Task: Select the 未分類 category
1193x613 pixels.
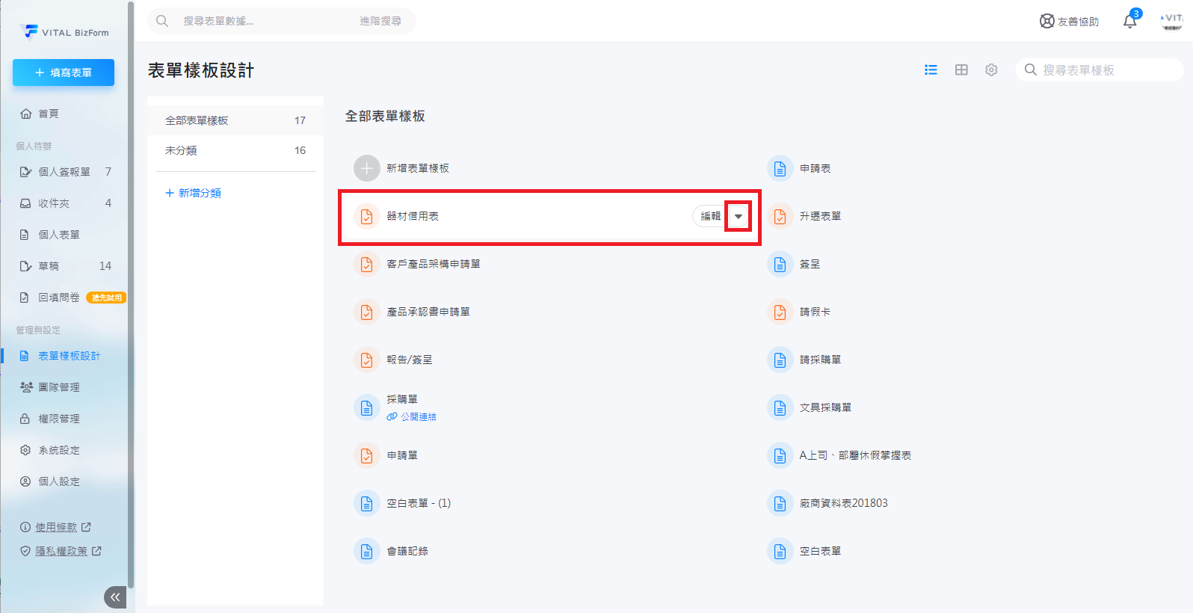Action: (x=181, y=150)
